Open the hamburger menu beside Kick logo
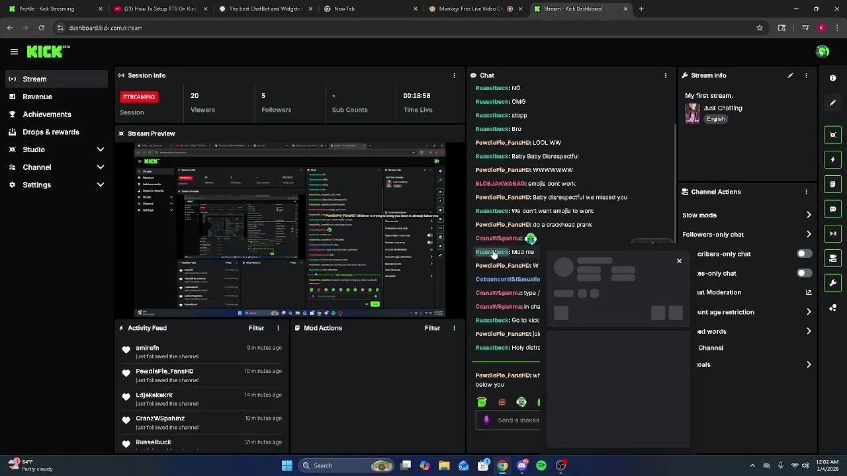 (14, 52)
